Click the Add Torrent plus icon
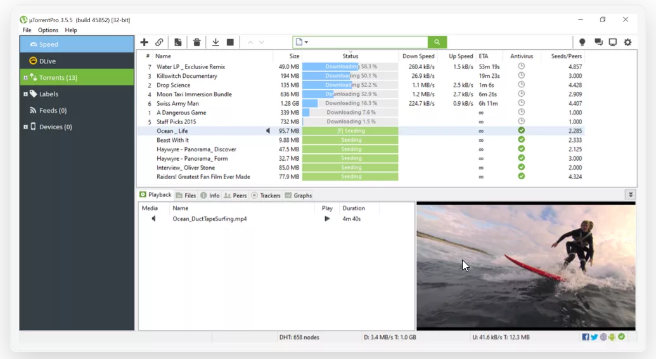The image size is (656, 359). pyautogui.click(x=145, y=42)
